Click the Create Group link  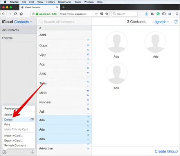pyautogui.click(x=166, y=151)
